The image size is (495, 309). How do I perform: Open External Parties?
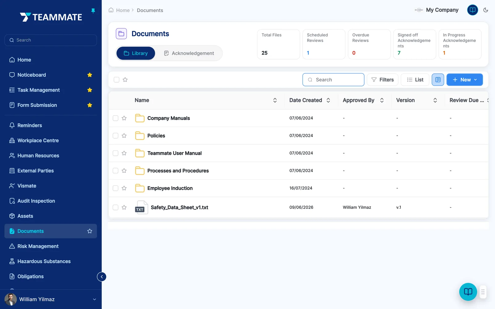tap(51, 171)
